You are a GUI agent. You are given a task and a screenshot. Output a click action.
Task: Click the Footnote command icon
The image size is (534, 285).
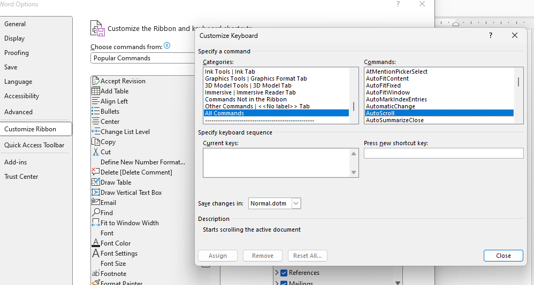[x=96, y=273]
